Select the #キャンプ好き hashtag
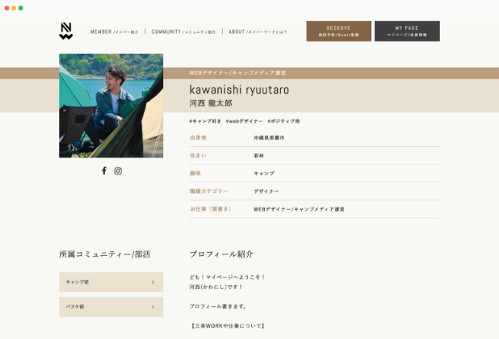This screenshot has width=499, height=339. [206, 121]
